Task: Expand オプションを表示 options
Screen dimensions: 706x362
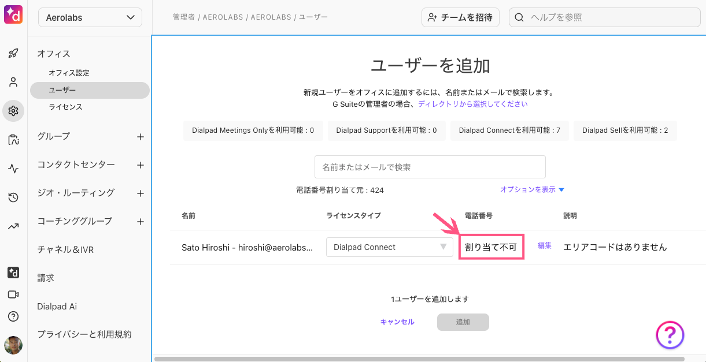Action: tap(532, 189)
